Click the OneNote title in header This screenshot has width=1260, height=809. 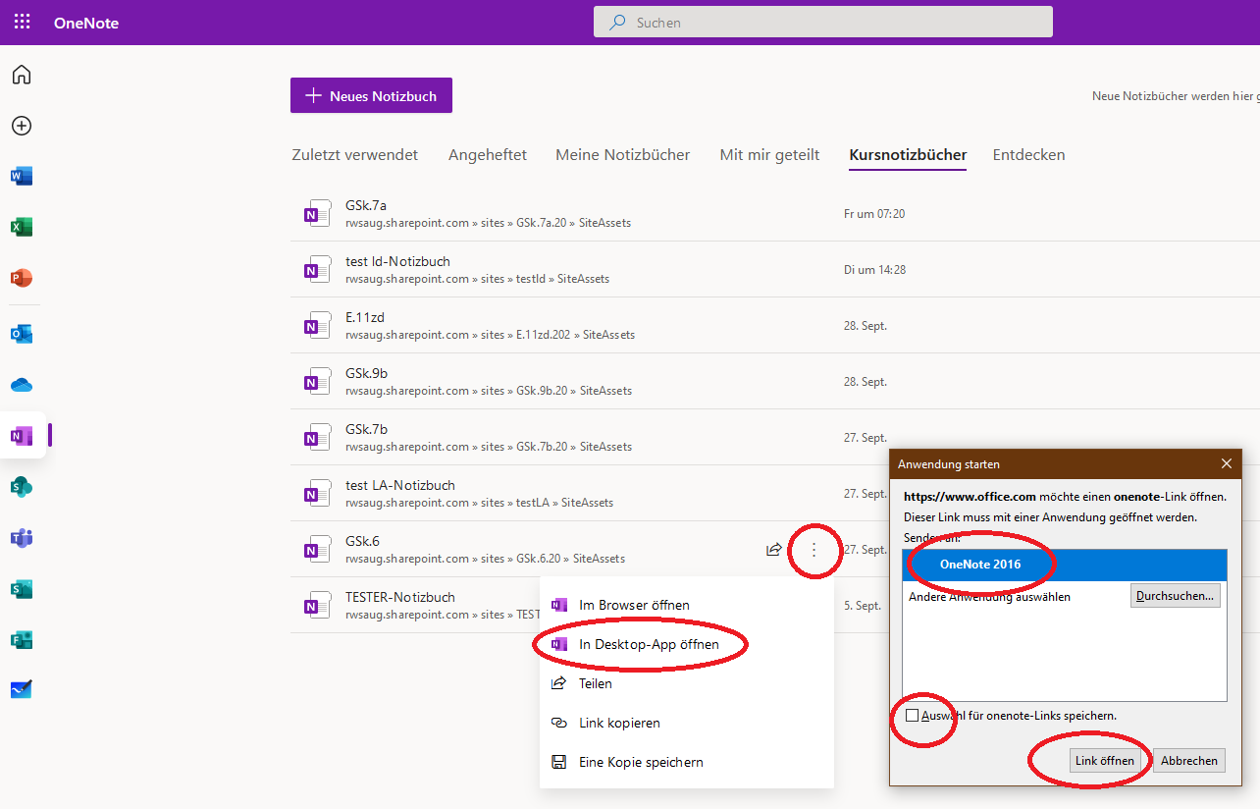tap(86, 23)
